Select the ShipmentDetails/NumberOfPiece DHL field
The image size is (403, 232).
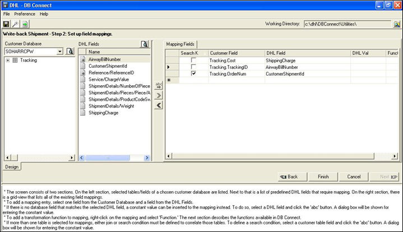click(x=119, y=86)
